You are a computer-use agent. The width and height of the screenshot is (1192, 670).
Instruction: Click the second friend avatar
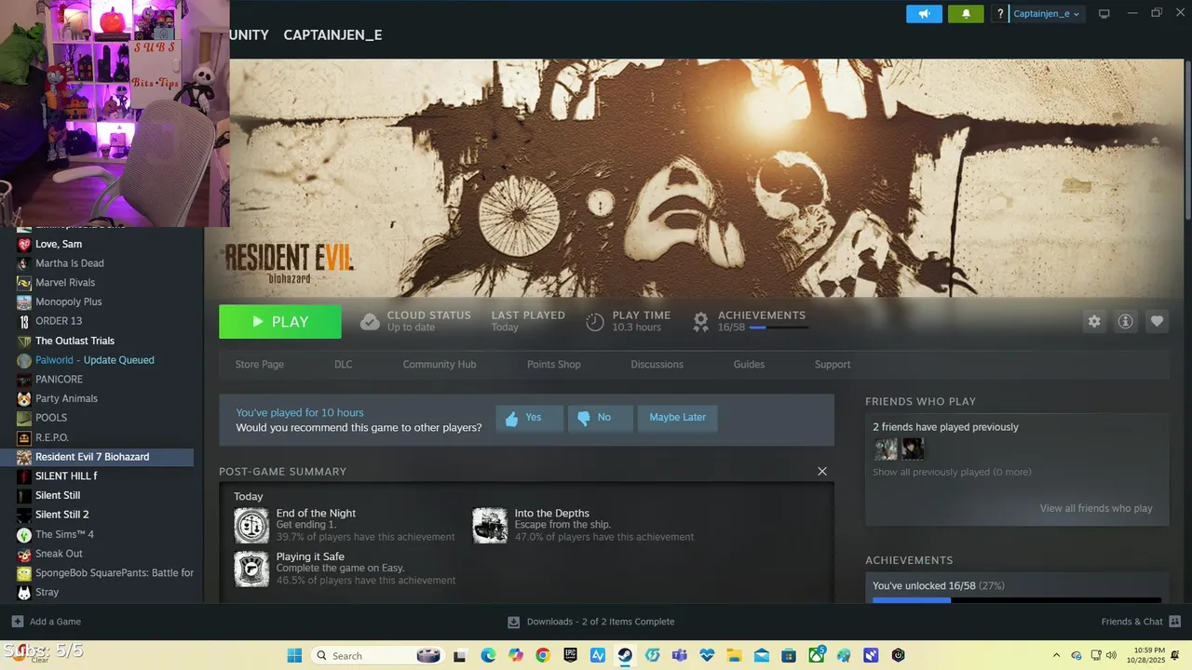tap(913, 449)
